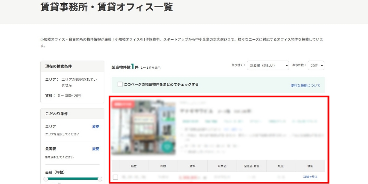
Task: Open the 並び替え sort order dropdown
Action: pos(268,65)
